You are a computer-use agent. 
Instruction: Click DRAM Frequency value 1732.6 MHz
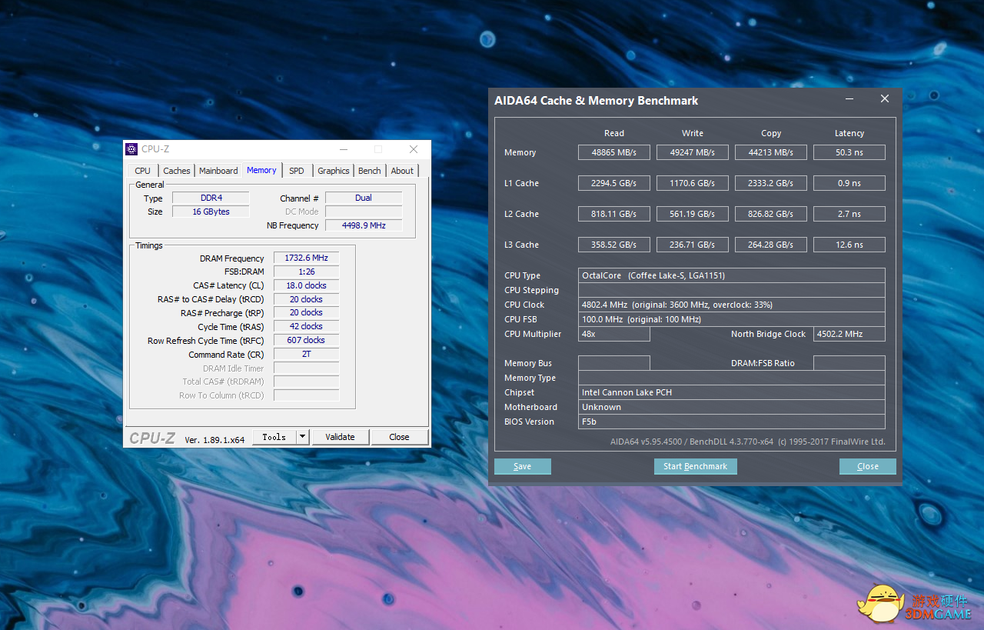(306, 258)
